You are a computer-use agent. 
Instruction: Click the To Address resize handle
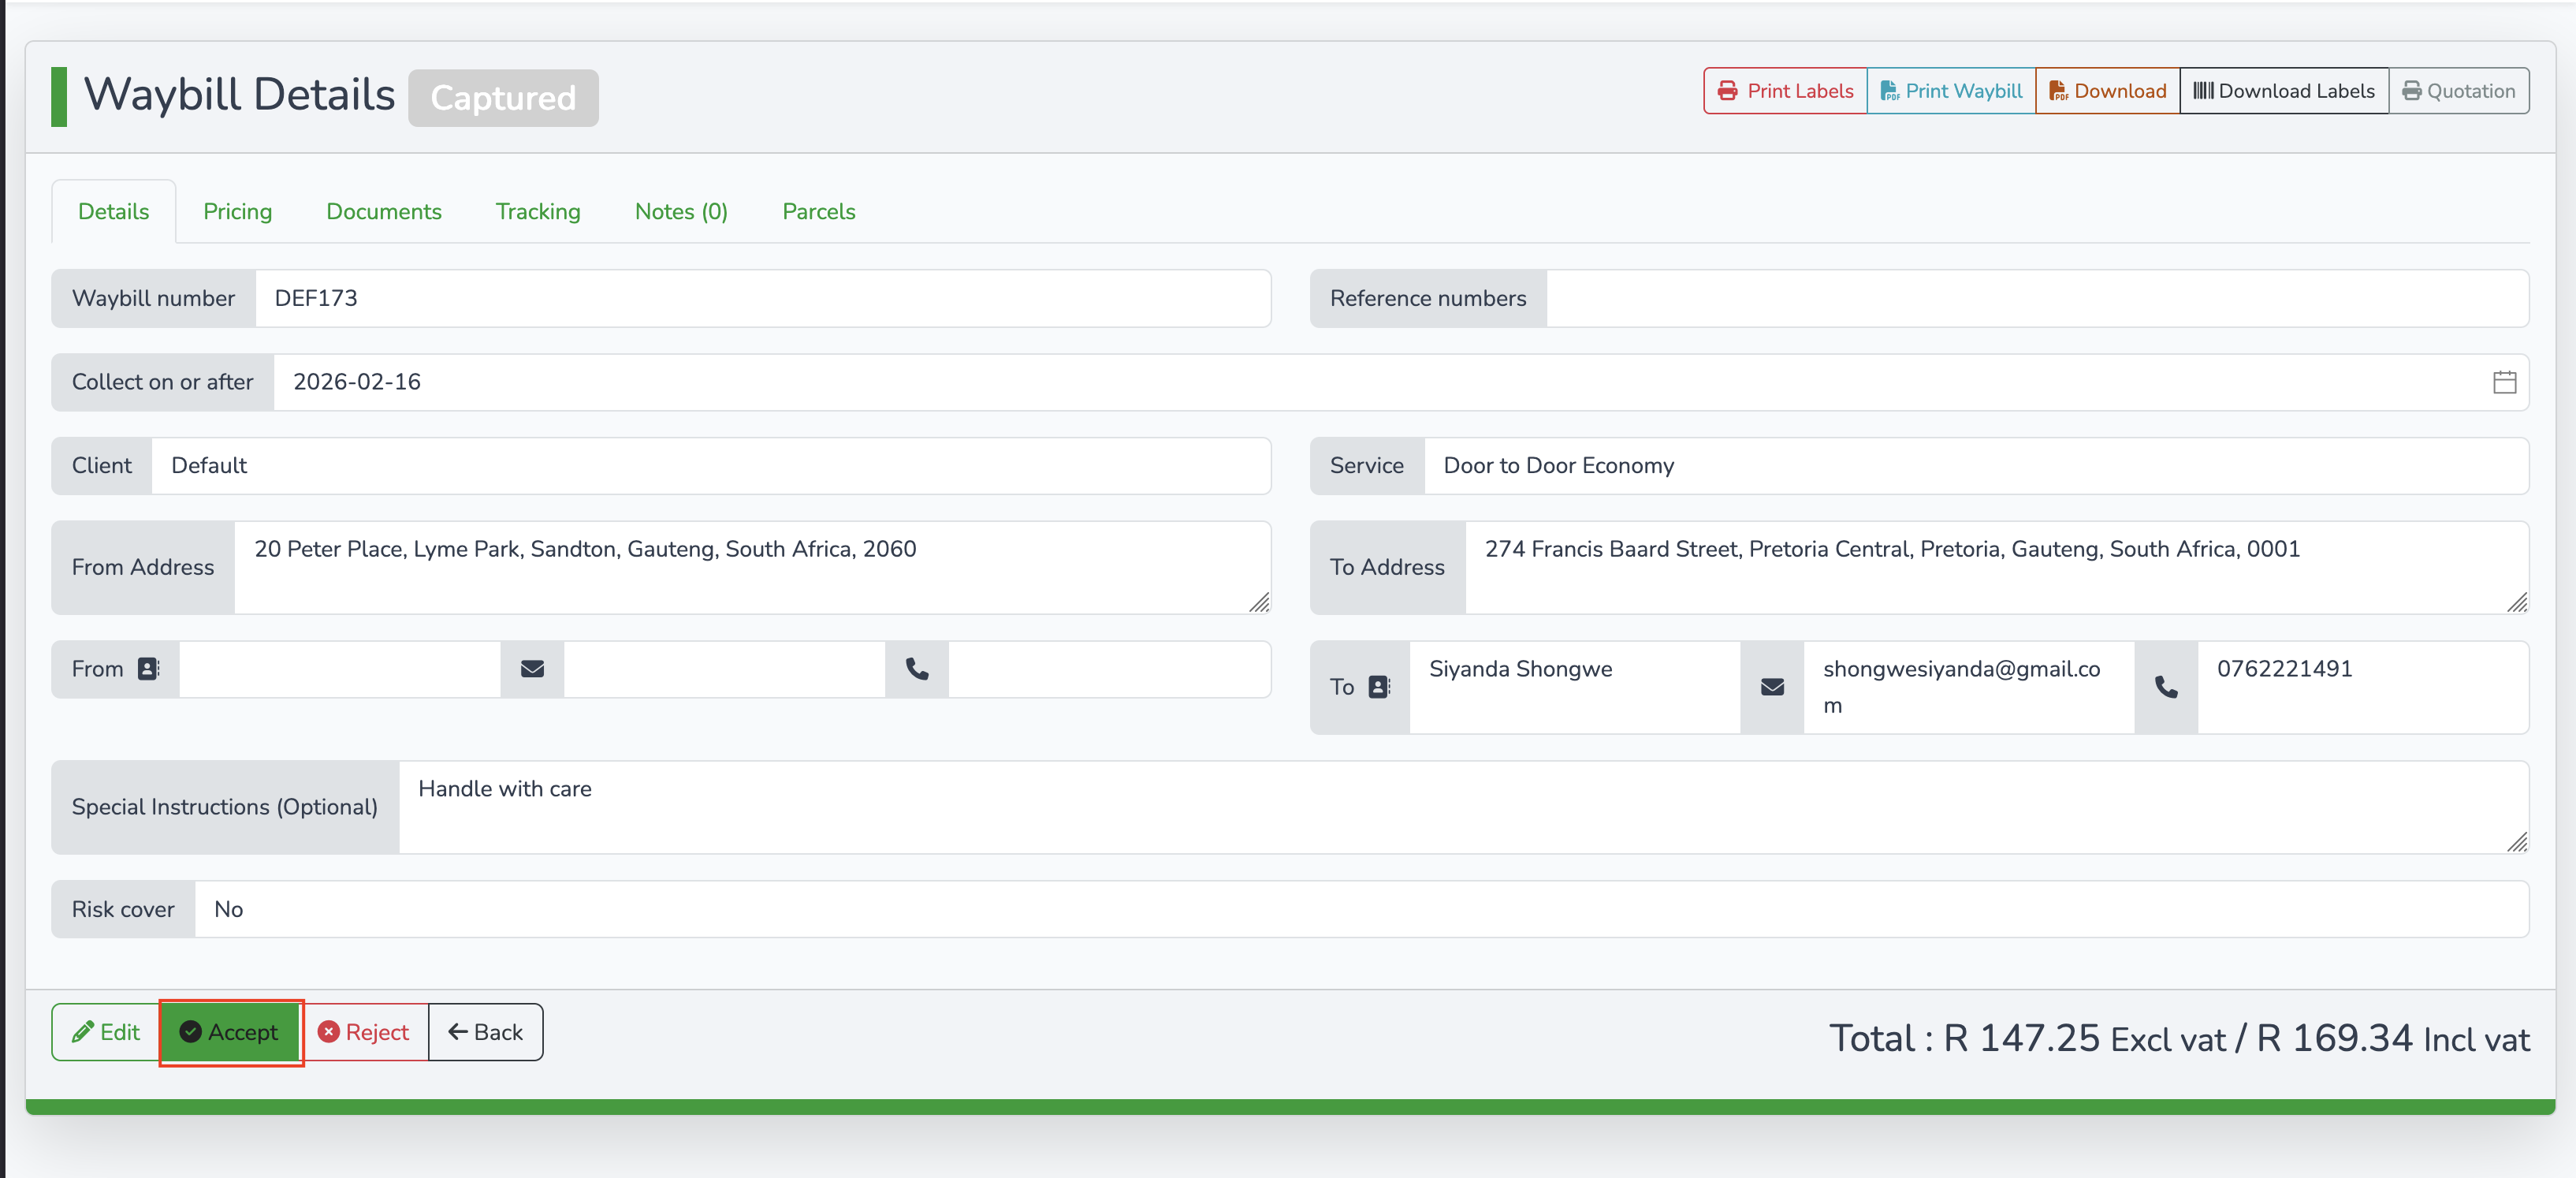(x=2517, y=602)
